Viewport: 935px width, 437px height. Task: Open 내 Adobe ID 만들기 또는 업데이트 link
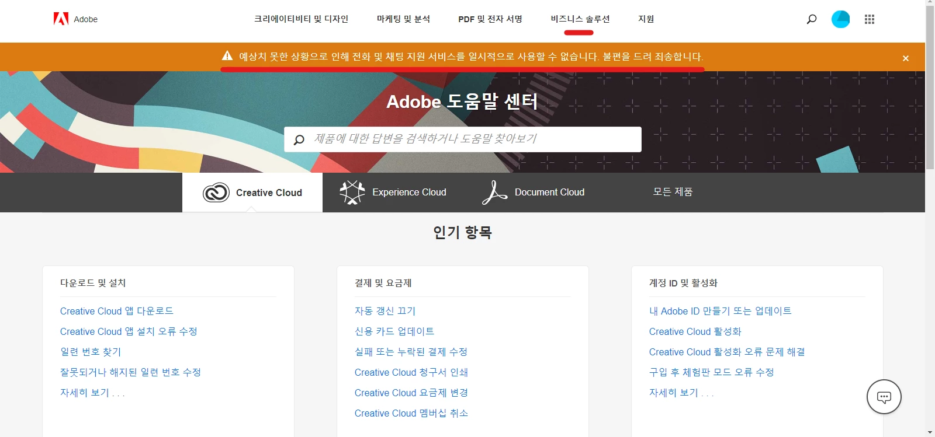pyautogui.click(x=721, y=311)
